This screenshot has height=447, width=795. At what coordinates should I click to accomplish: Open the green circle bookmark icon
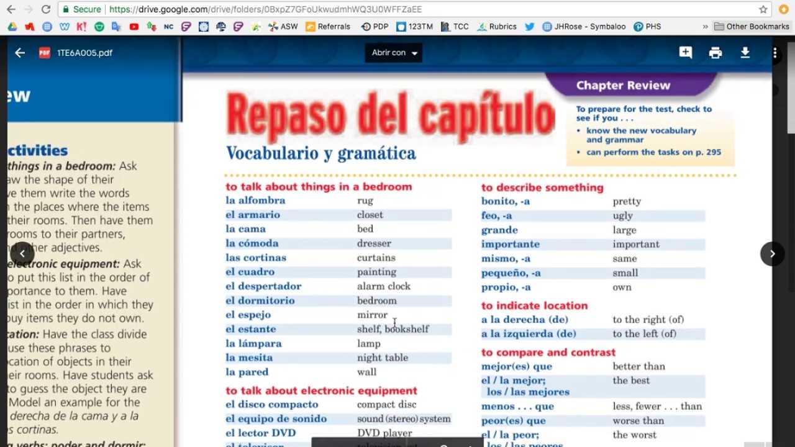click(x=99, y=27)
